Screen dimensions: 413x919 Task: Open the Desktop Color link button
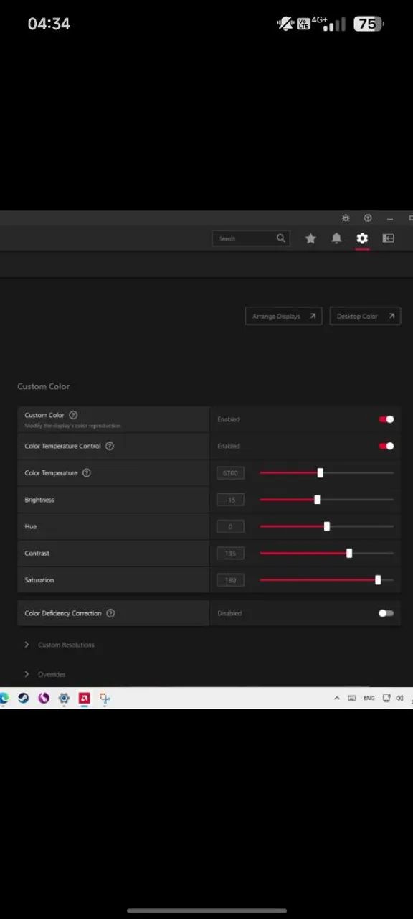pyautogui.click(x=365, y=317)
